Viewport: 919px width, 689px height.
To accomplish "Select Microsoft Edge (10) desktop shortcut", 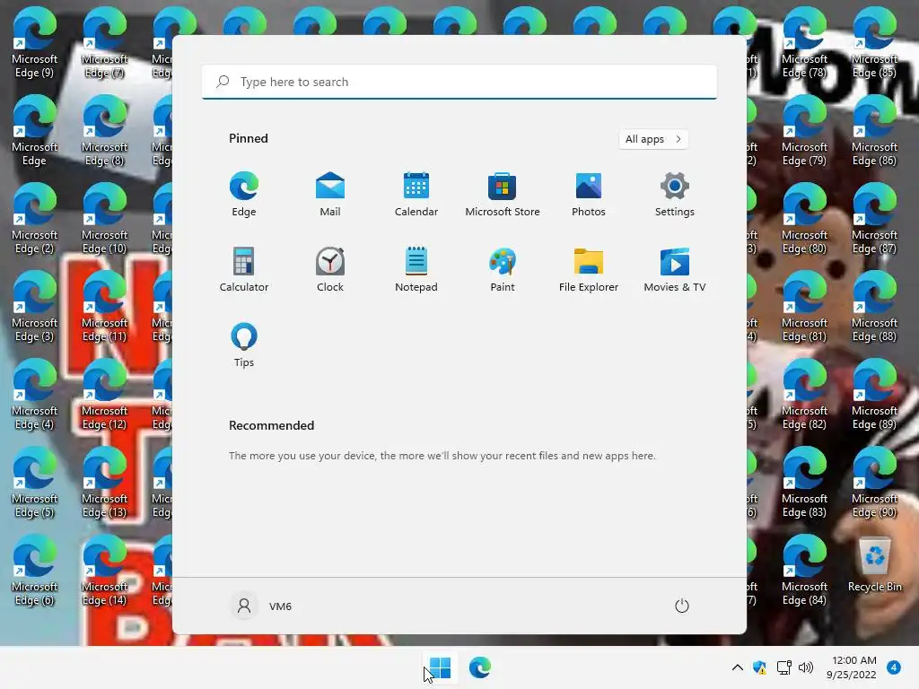I will (104, 219).
